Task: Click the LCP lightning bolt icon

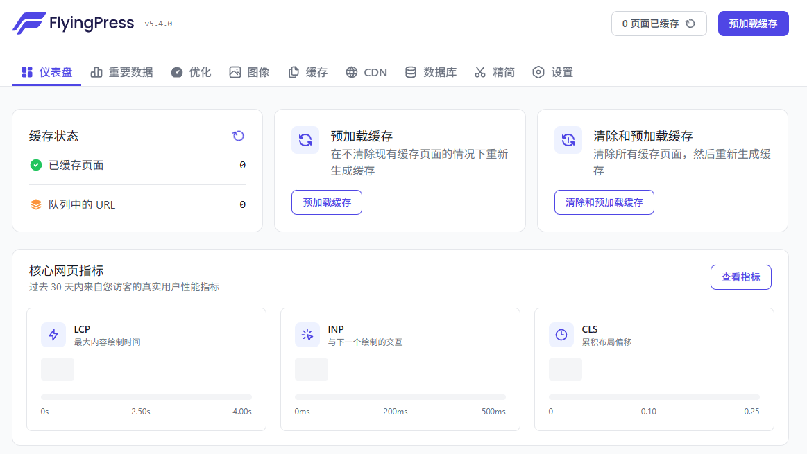Action: 53,335
